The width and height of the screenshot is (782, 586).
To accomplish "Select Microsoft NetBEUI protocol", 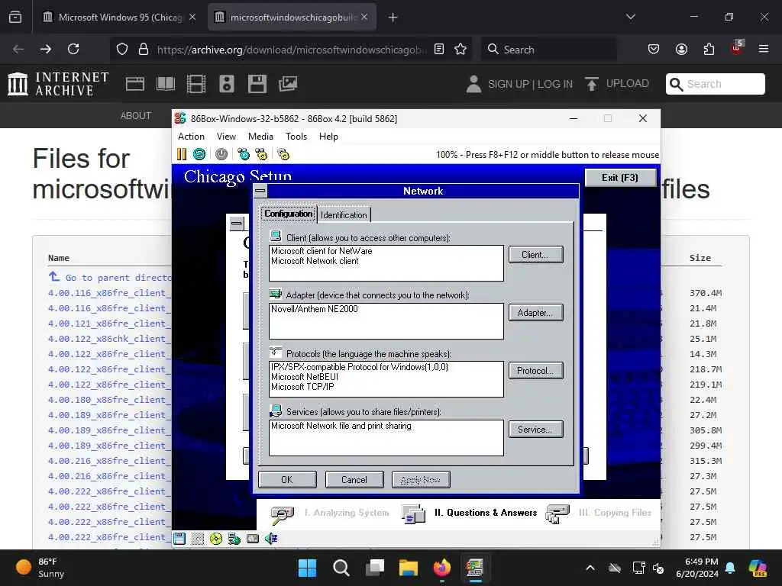I will (x=305, y=377).
